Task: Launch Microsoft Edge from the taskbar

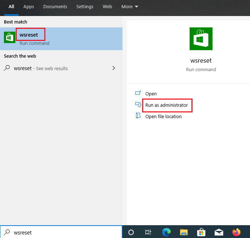Action: click(x=166, y=232)
